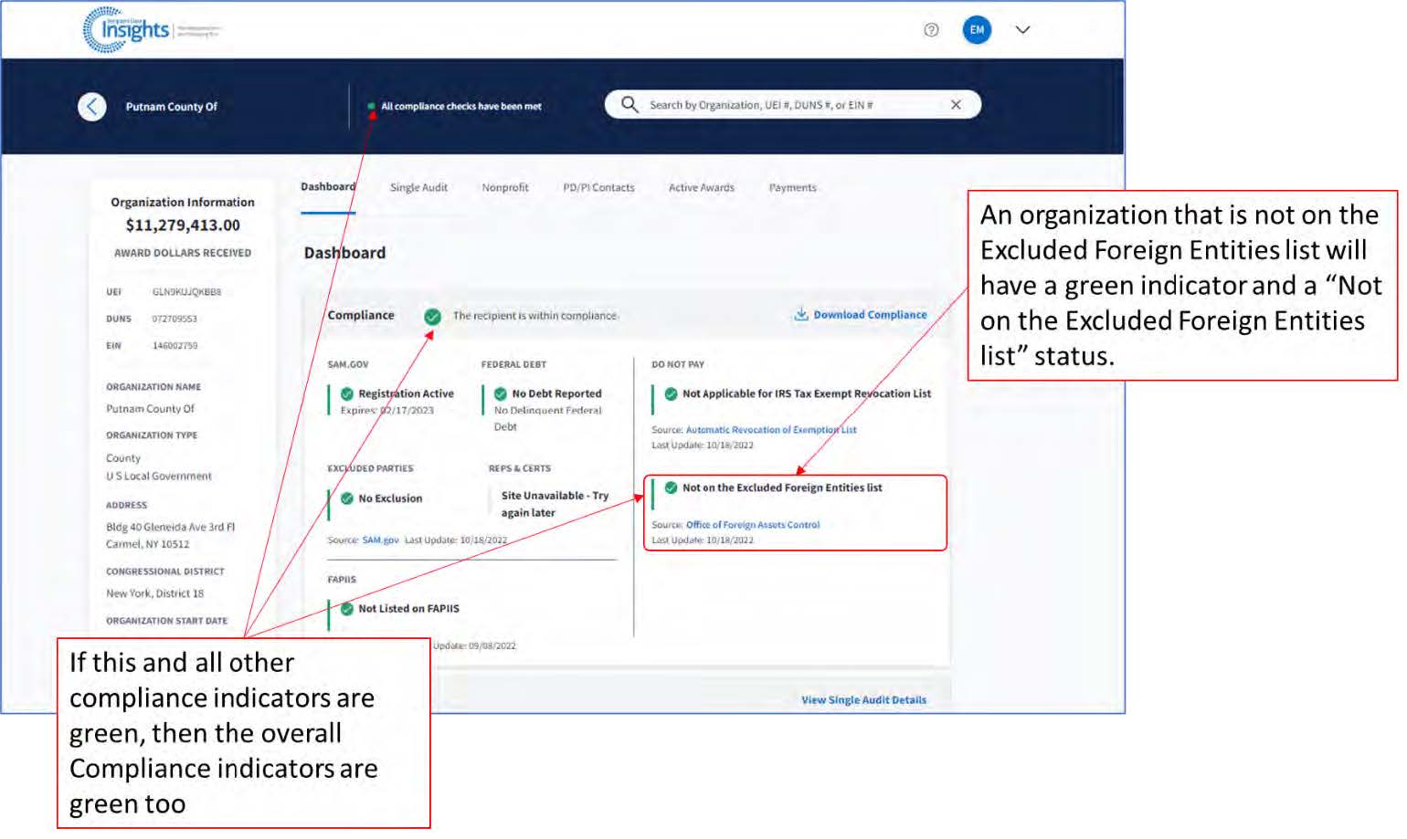1407x839 pixels.
Task: Click View Single Audit Details link
Action: coord(863,700)
